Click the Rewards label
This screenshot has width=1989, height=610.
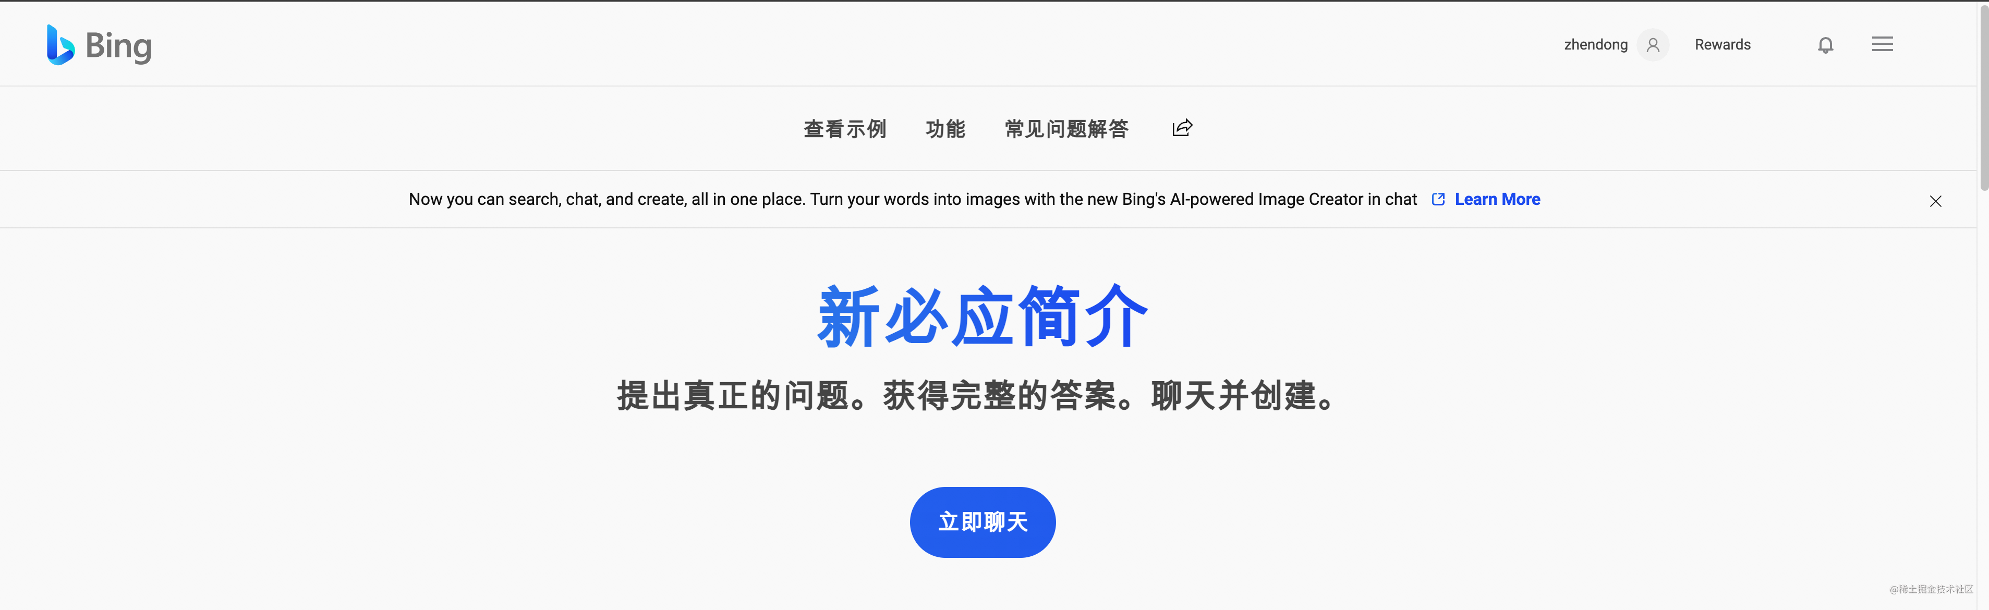coord(1724,44)
